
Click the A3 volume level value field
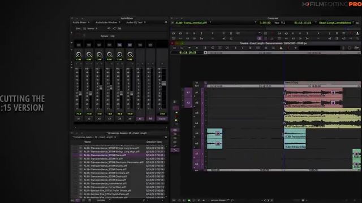click(100, 114)
